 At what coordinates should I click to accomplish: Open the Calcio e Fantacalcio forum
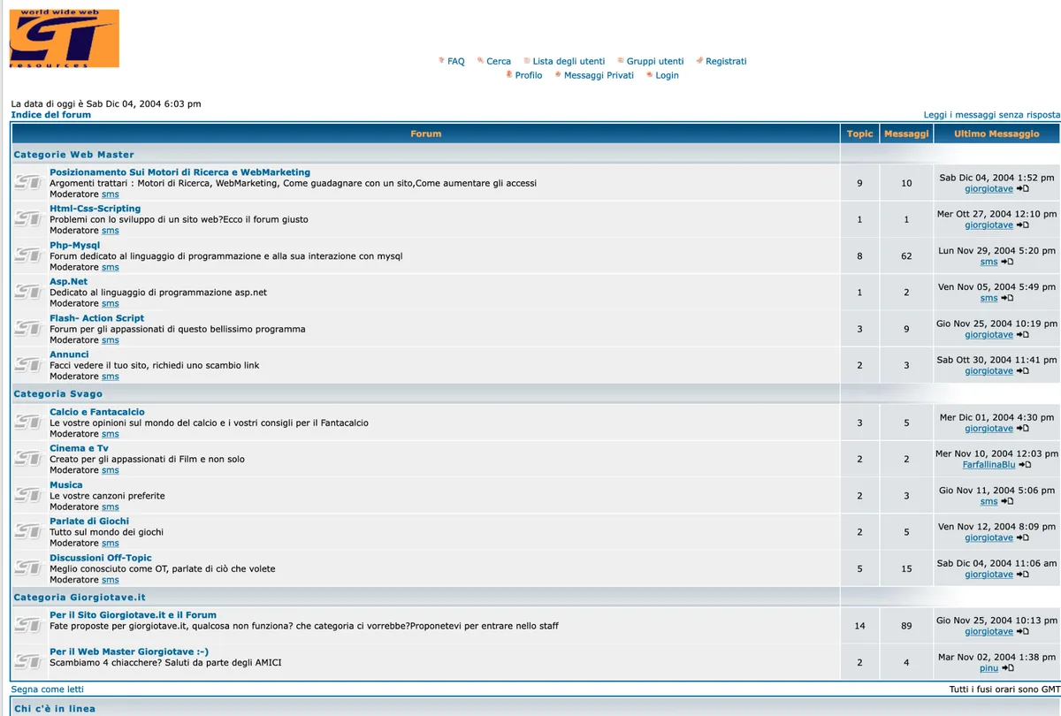click(97, 412)
